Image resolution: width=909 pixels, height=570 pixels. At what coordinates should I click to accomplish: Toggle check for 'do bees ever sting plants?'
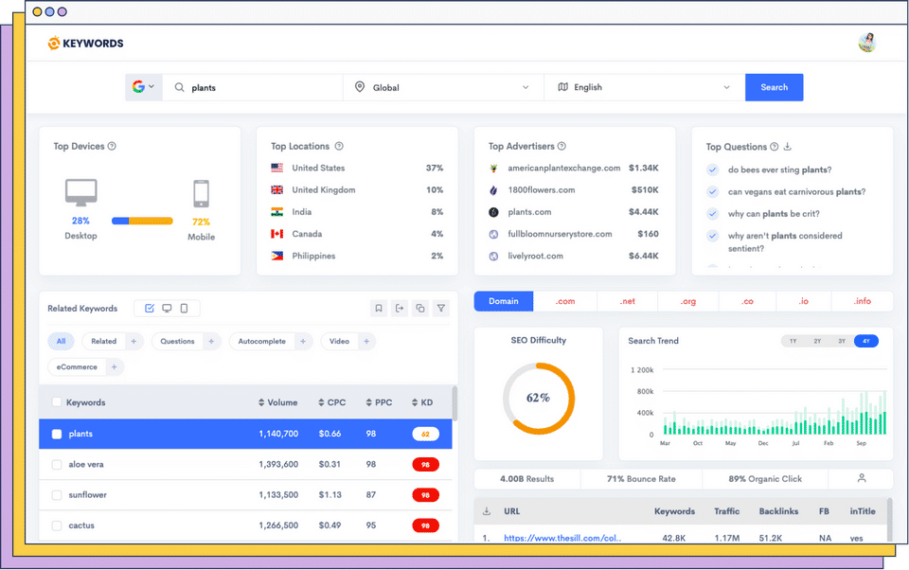(x=712, y=169)
